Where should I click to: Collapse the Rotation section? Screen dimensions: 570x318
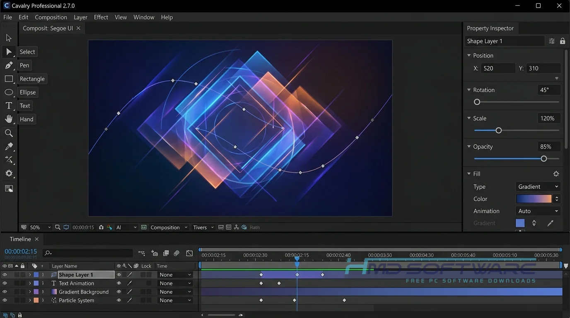click(x=469, y=90)
